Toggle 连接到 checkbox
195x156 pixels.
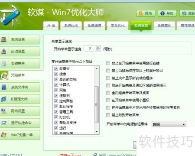(56, 95)
